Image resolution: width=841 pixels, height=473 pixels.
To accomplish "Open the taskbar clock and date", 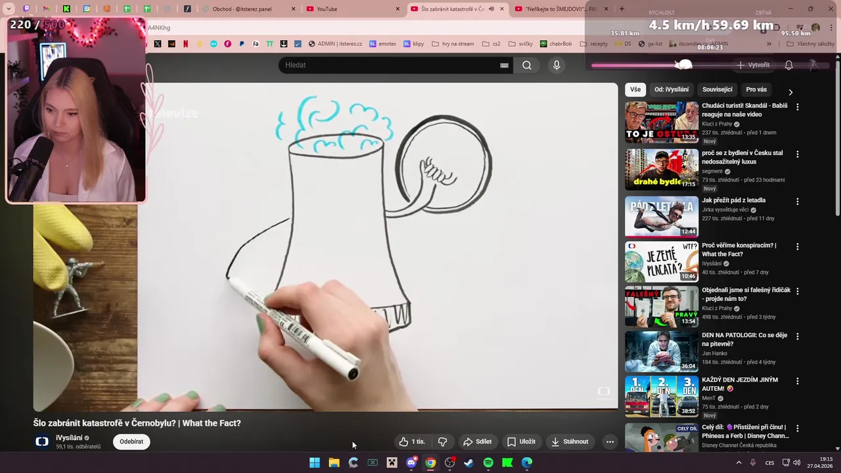I will [x=820, y=462].
